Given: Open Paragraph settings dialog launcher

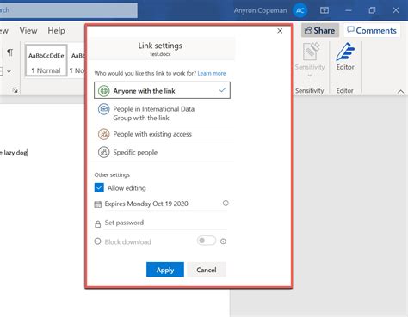Looking at the screenshot, I should click(15, 90).
